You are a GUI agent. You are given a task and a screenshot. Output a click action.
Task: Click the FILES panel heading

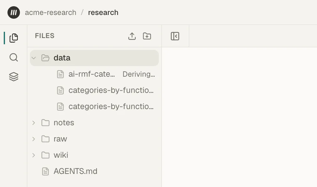click(x=45, y=36)
